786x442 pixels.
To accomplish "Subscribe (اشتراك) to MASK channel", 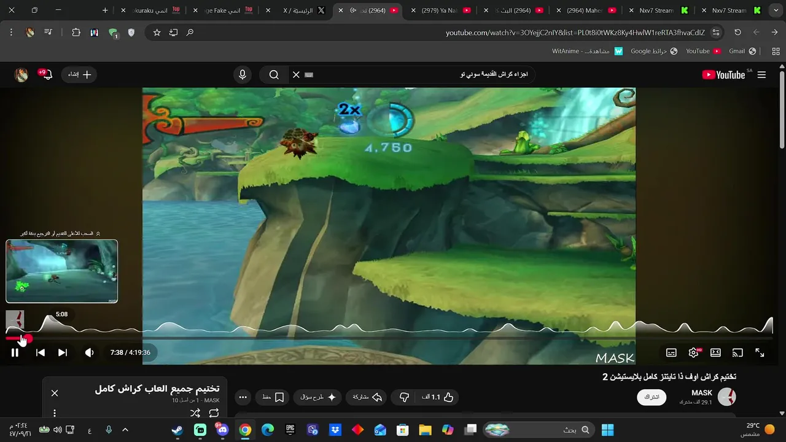I will tap(652, 397).
